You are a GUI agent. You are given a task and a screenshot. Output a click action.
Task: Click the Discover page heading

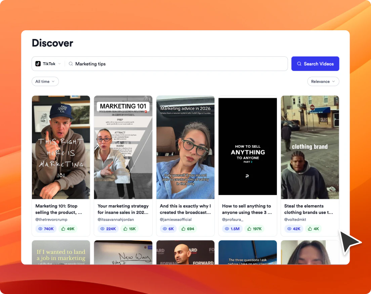52,43
